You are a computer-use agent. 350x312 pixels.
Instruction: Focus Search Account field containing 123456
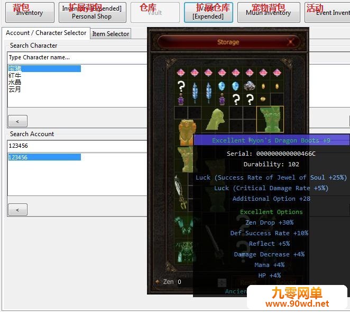(x=77, y=146)
